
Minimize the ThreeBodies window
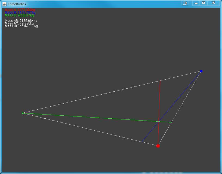pyautogui.click(x=196, y=3)
